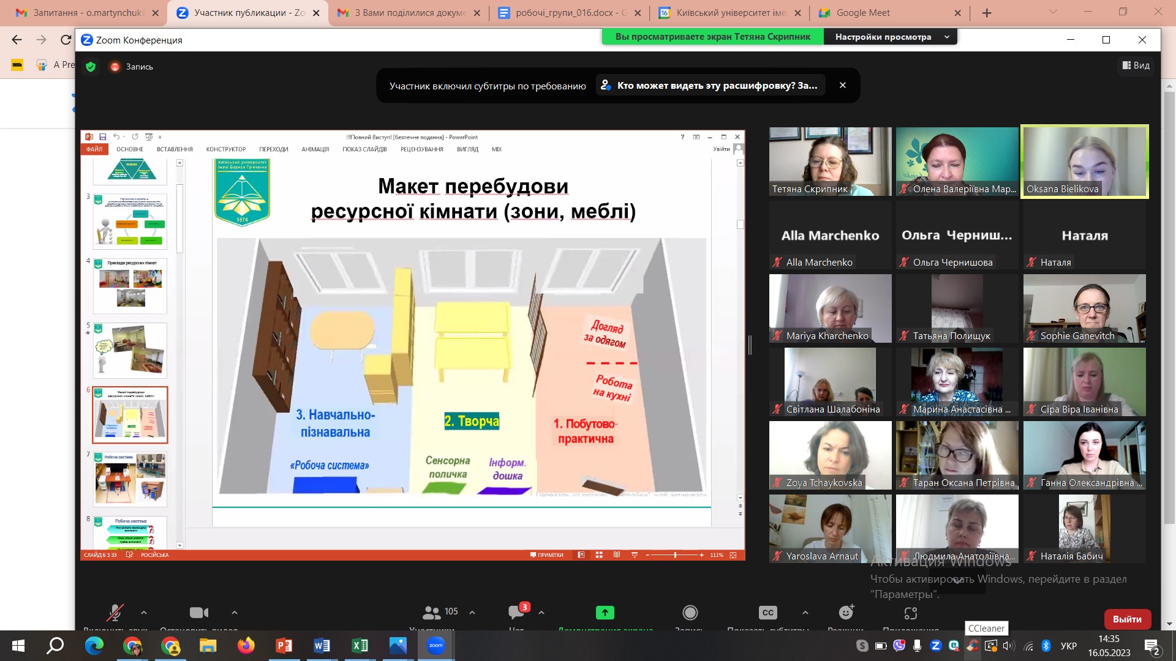Screen dimensions: 1176x661
Task: Open the Zoom chat panel
Action: 516,612
